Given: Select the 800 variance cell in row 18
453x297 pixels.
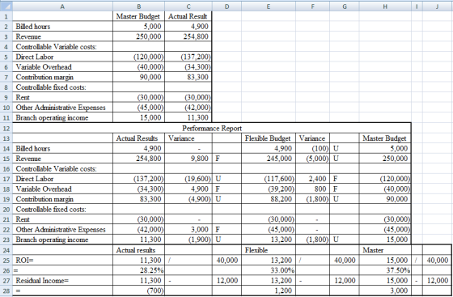Looking at the screenshot, I should pos(312,189).
